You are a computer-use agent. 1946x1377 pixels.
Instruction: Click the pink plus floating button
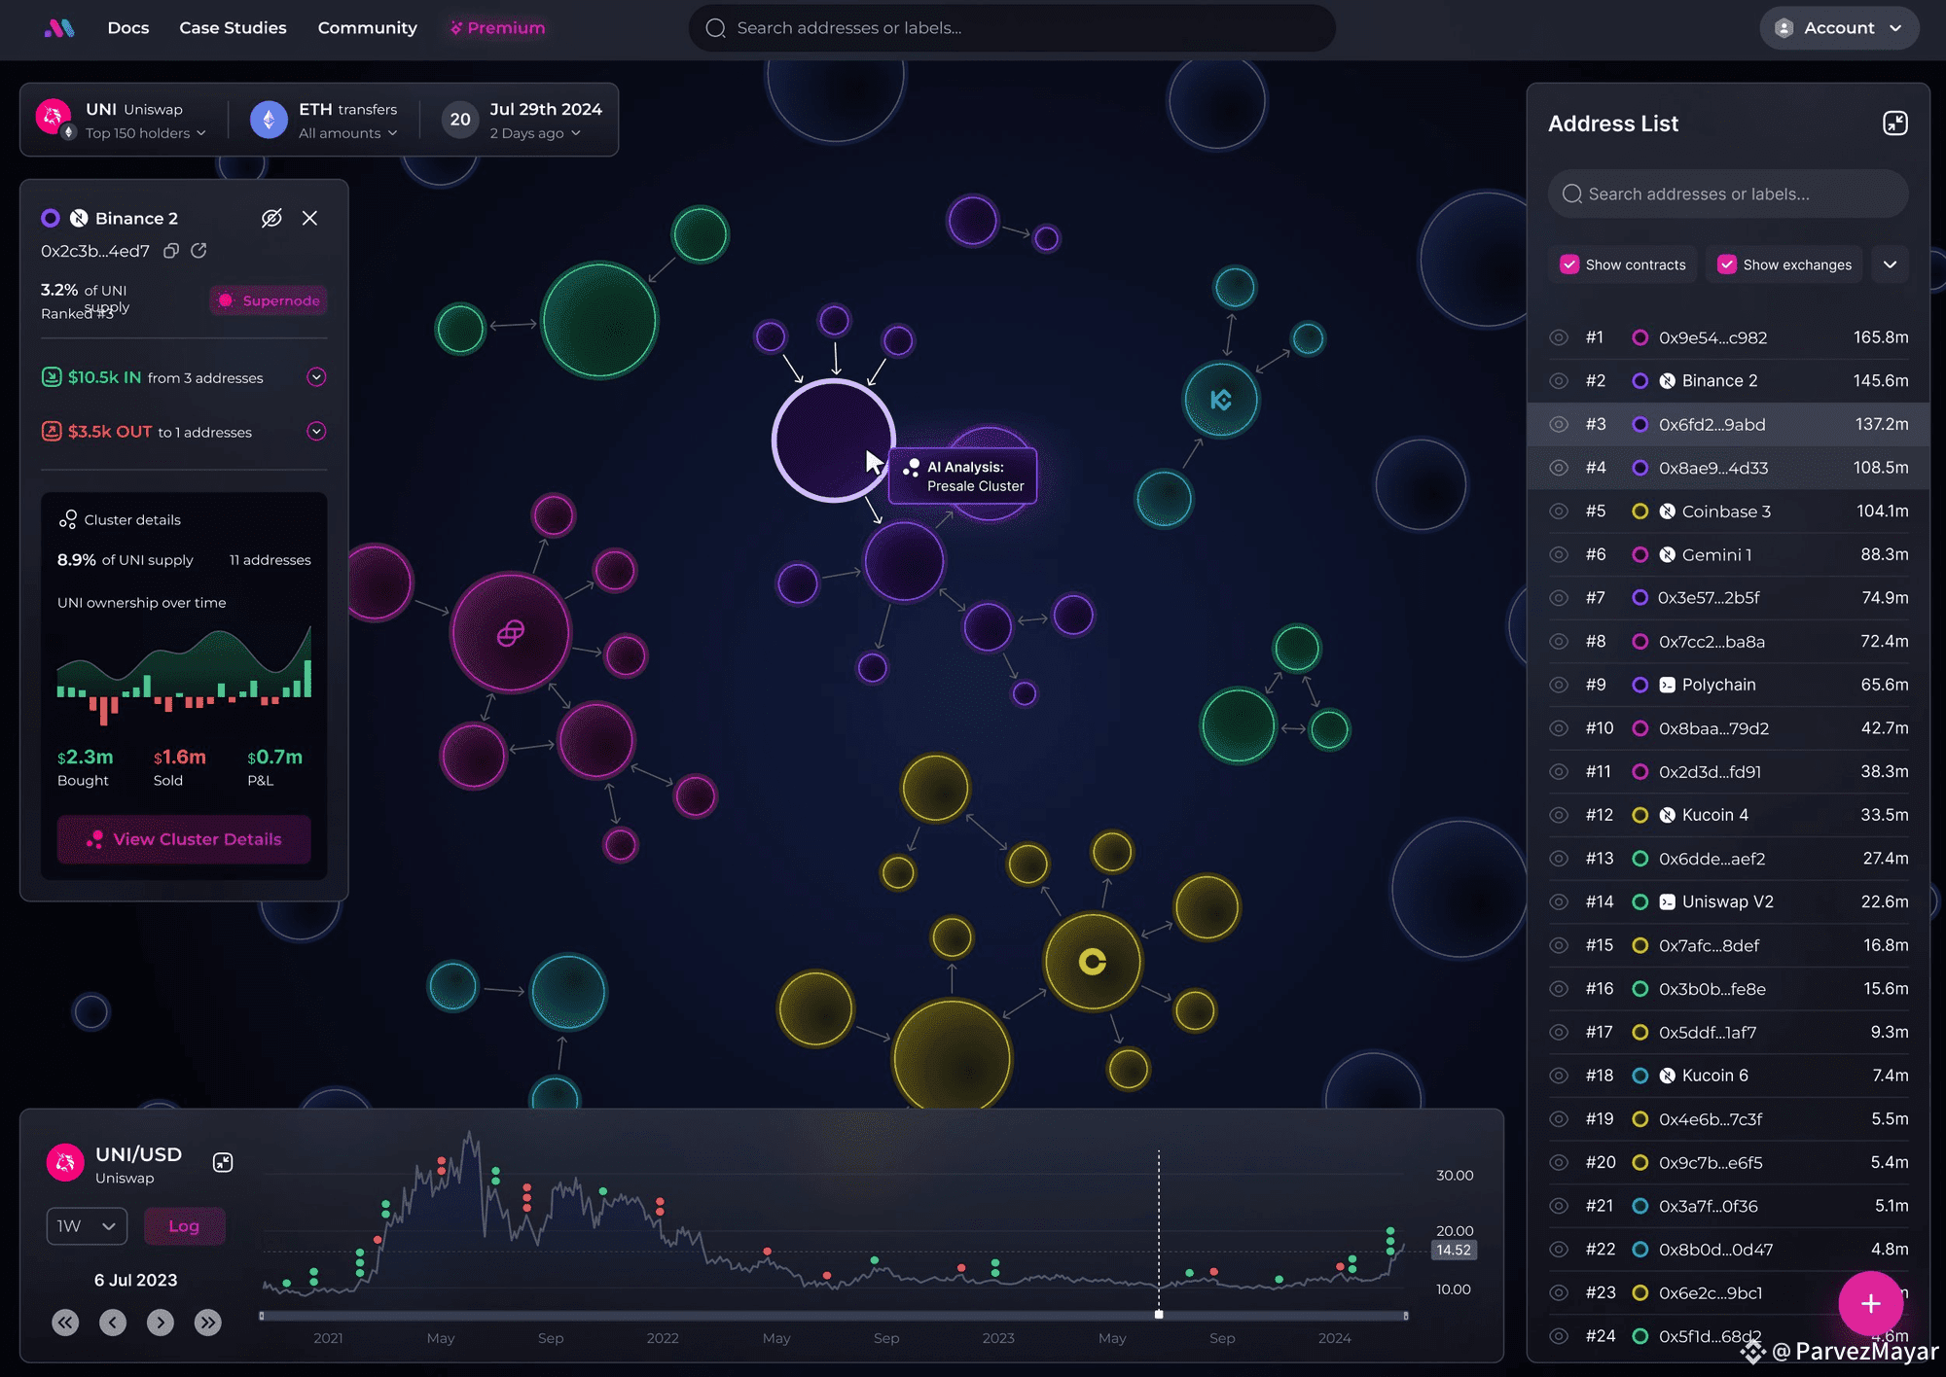1870,1303
